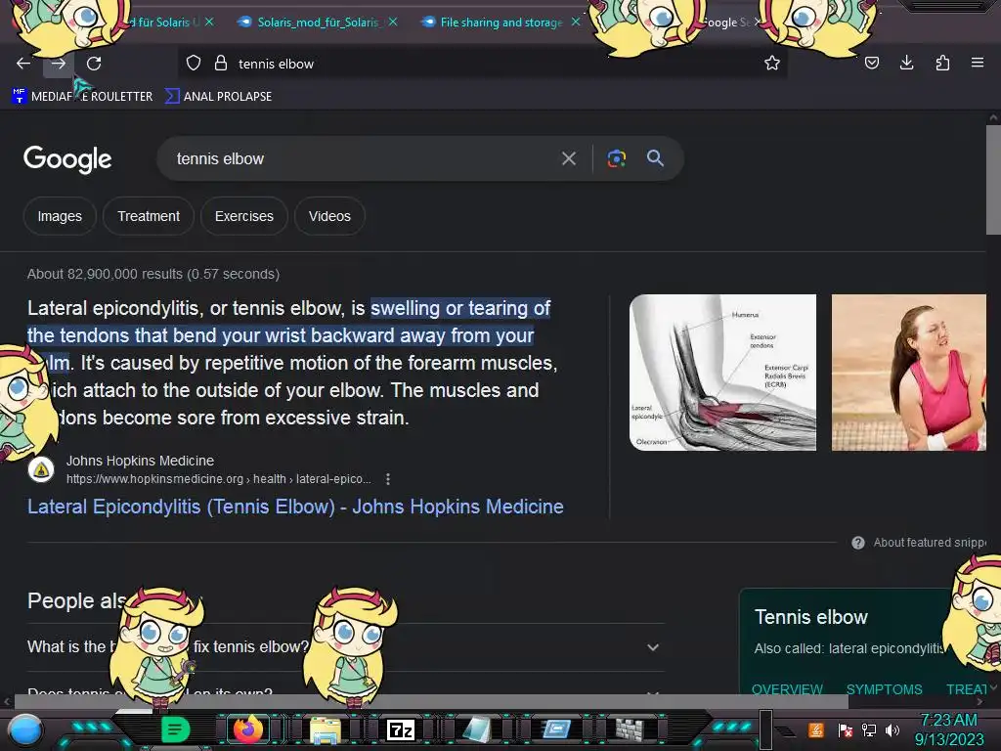Clear the Google search box with the X
Image resolution: width=1001 pixels, height=751 pixels.
tap(568, 158)
